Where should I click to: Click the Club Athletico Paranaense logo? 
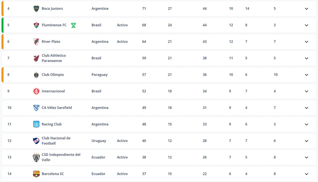tap(36, 58)
